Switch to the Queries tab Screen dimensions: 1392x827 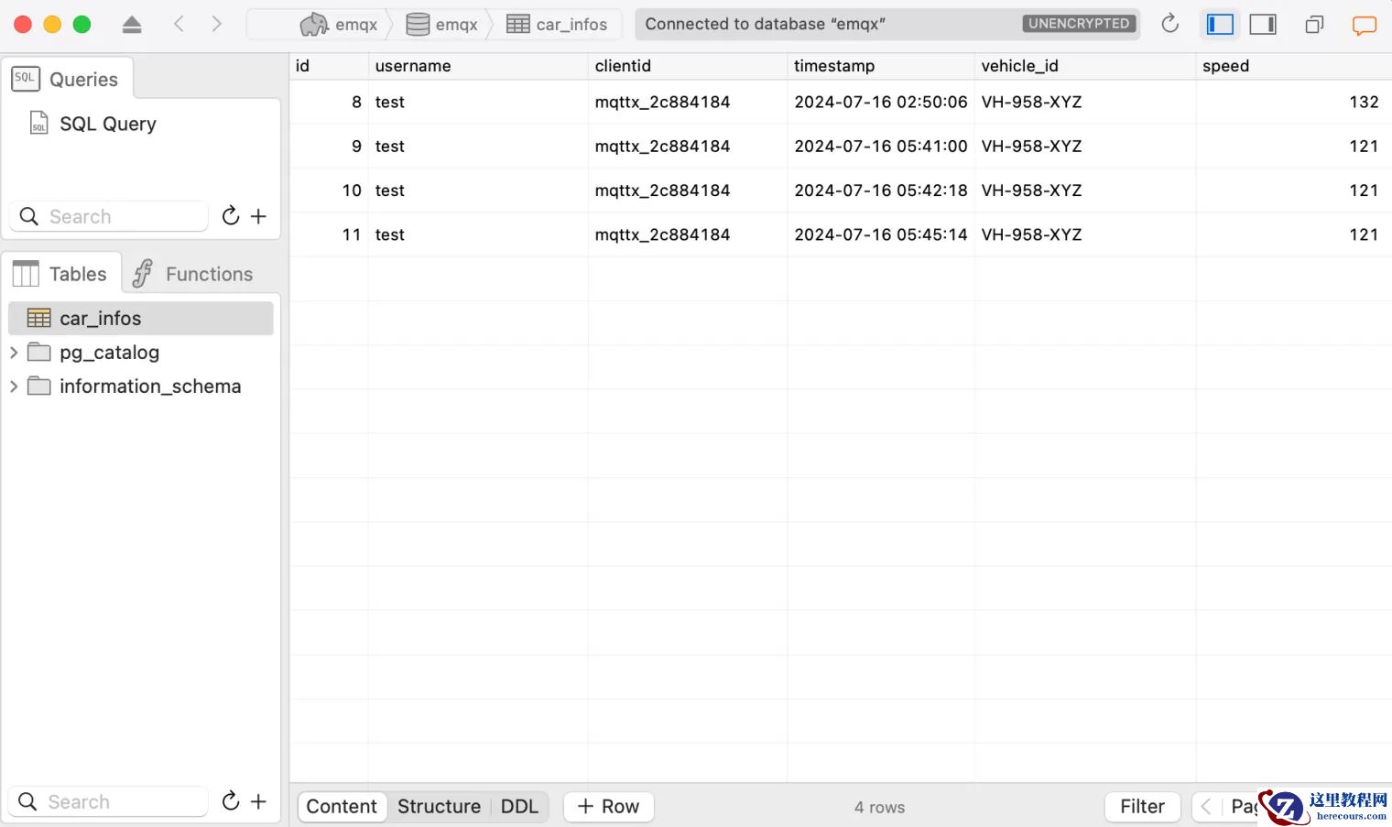67,79
